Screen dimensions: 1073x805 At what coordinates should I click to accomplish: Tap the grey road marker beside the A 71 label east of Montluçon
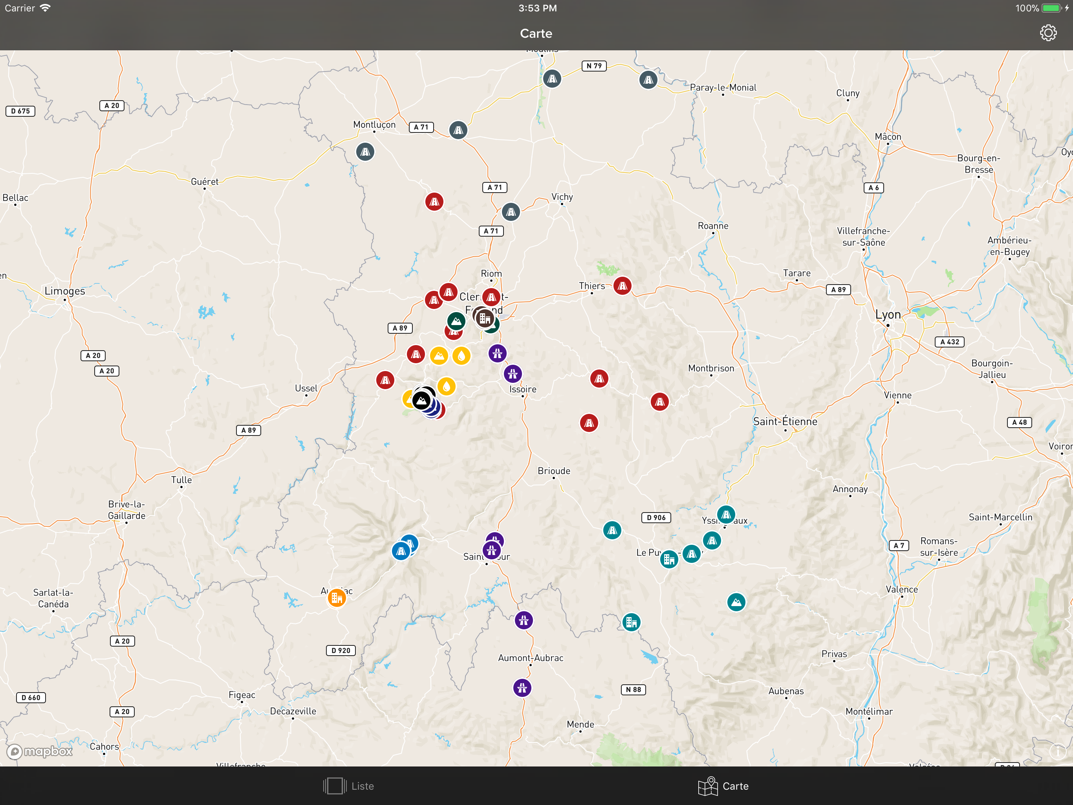pos(458,130)
